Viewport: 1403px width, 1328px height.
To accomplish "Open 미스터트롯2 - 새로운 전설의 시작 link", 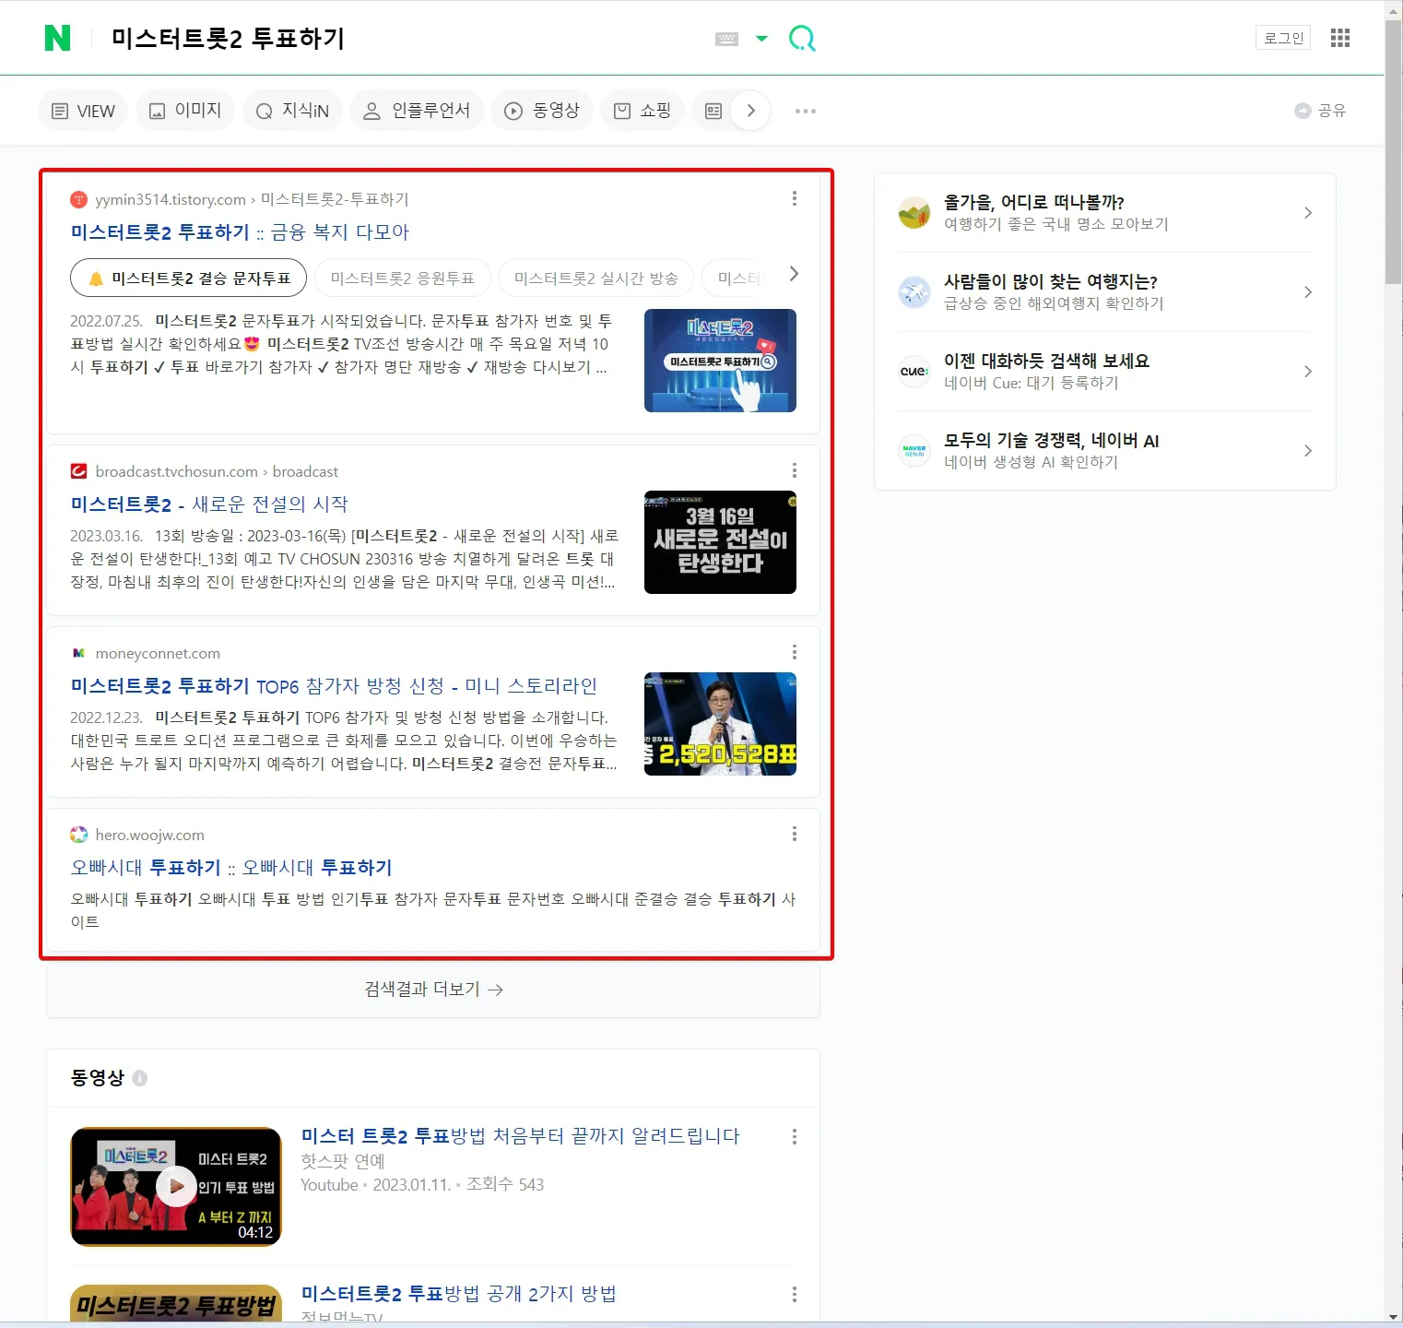I will pos(209,504).
